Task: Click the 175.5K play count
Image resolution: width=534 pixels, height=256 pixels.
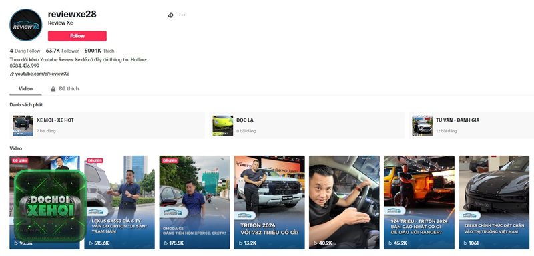Action: [x=174, y=243]
